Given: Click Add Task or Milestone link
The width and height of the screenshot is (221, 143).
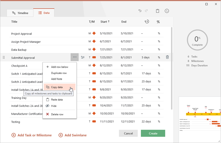Looking at the screenshot, I should click(32, 135).
